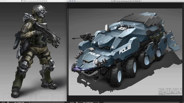Click the Doc: 5.25M/5.25M status readout
Screen dimensions: 184x103
(x=89, y=102)
